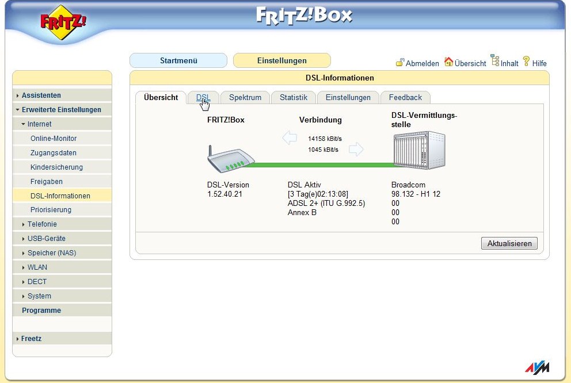Screen dimensions: 571x383
Task: Expand the Speicher (NAS) submenu
Action: coord(62,253)
